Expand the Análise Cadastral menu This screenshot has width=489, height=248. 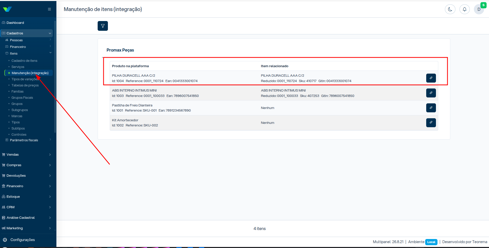pyautogui.click(x=27, y=218)
